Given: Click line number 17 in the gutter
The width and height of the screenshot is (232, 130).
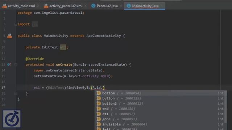Looking at the screenshot, I should coord(3,88).
